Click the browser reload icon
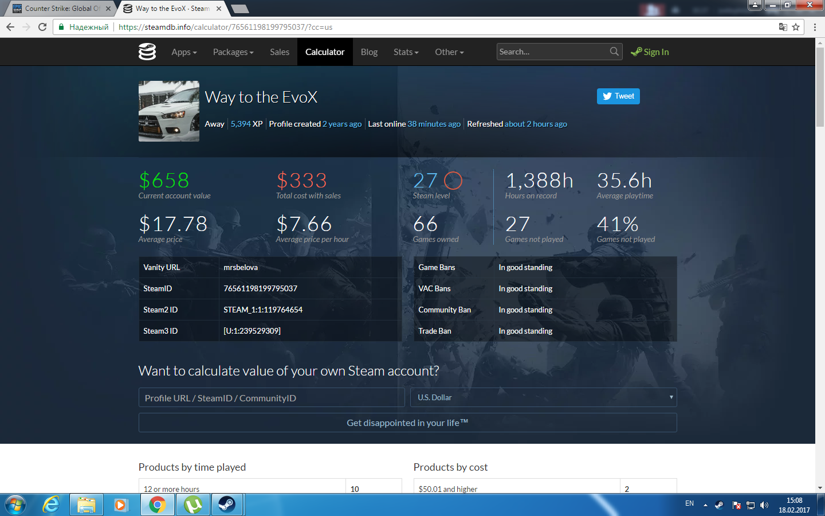Viewport: 825px width, 516px height. coord(42,27)
